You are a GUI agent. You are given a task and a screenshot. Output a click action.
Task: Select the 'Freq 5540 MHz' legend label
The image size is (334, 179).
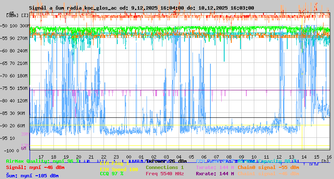point(165,174)
